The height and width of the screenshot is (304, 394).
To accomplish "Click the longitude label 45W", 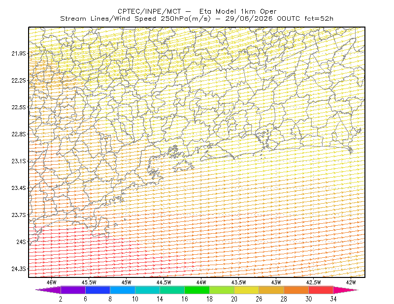I will click(x=127, y=282).
